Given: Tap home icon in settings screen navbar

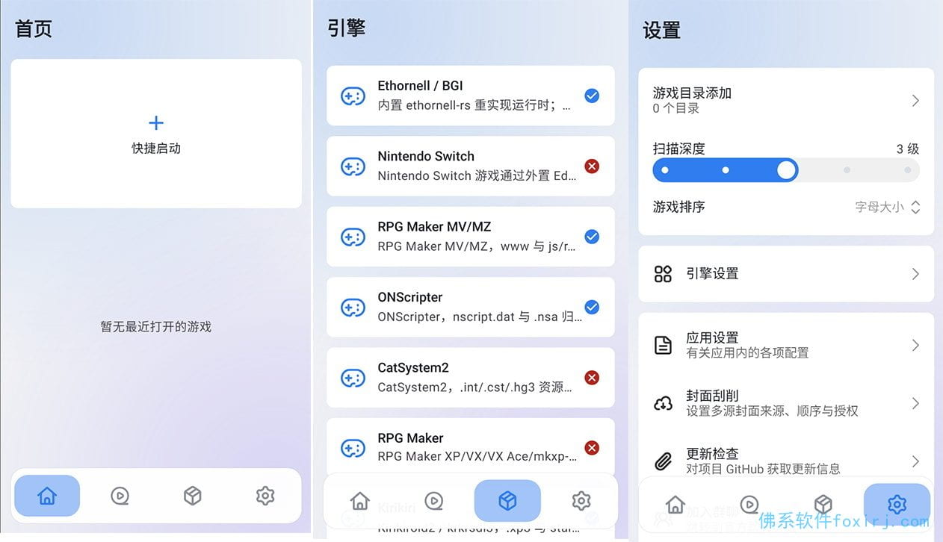Looking at the screenshot, I should point(675,505).
